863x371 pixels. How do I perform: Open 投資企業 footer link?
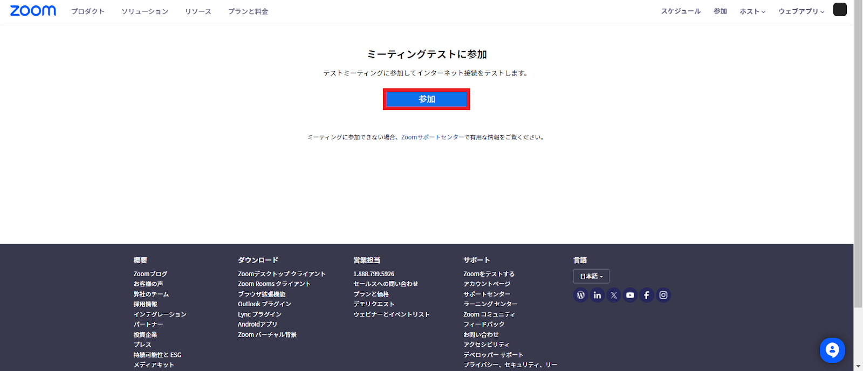point(146,334)
